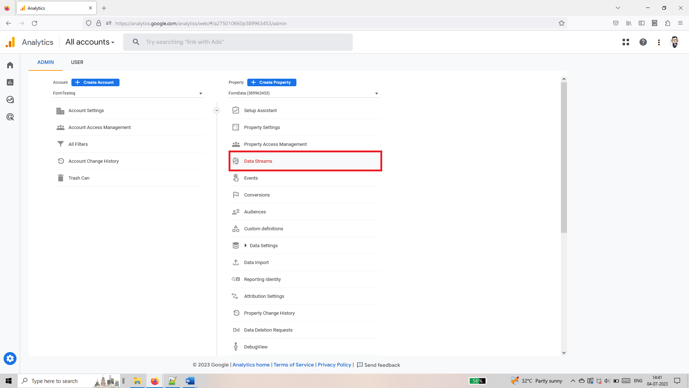
Task: Open the All accounts dropdown
Action: pyautogui.click(x=90, y=42)
